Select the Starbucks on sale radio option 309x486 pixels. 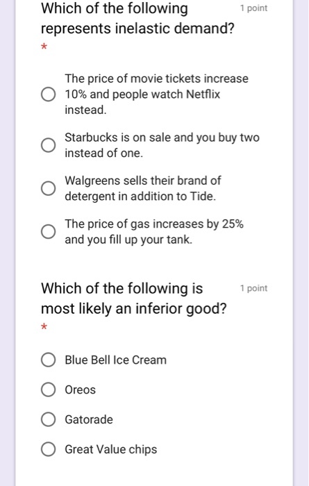pyautogui.click(x=49, y=145)
